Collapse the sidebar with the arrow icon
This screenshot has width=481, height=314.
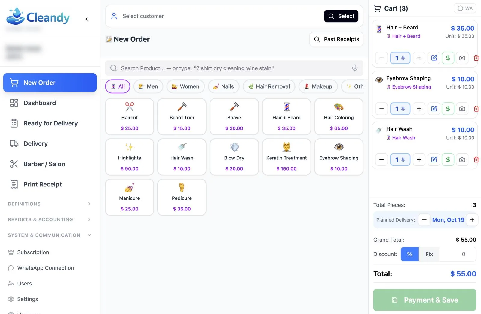click(x=87, y=19)
